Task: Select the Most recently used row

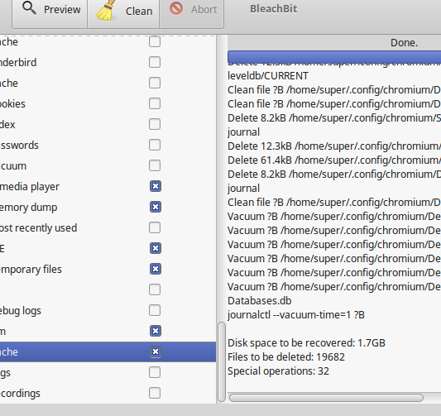Action: (108, 227)
